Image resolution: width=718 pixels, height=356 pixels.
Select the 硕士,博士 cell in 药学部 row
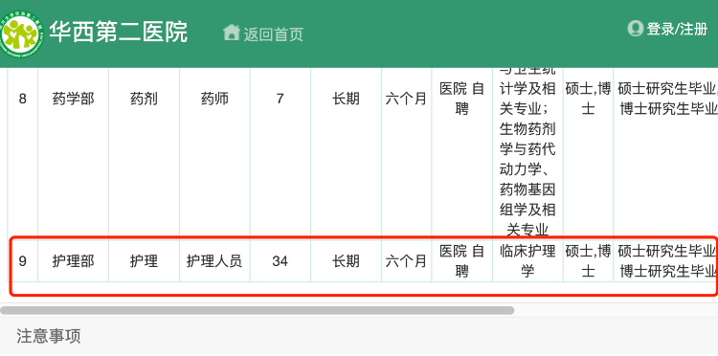click(x=588, y=99)
